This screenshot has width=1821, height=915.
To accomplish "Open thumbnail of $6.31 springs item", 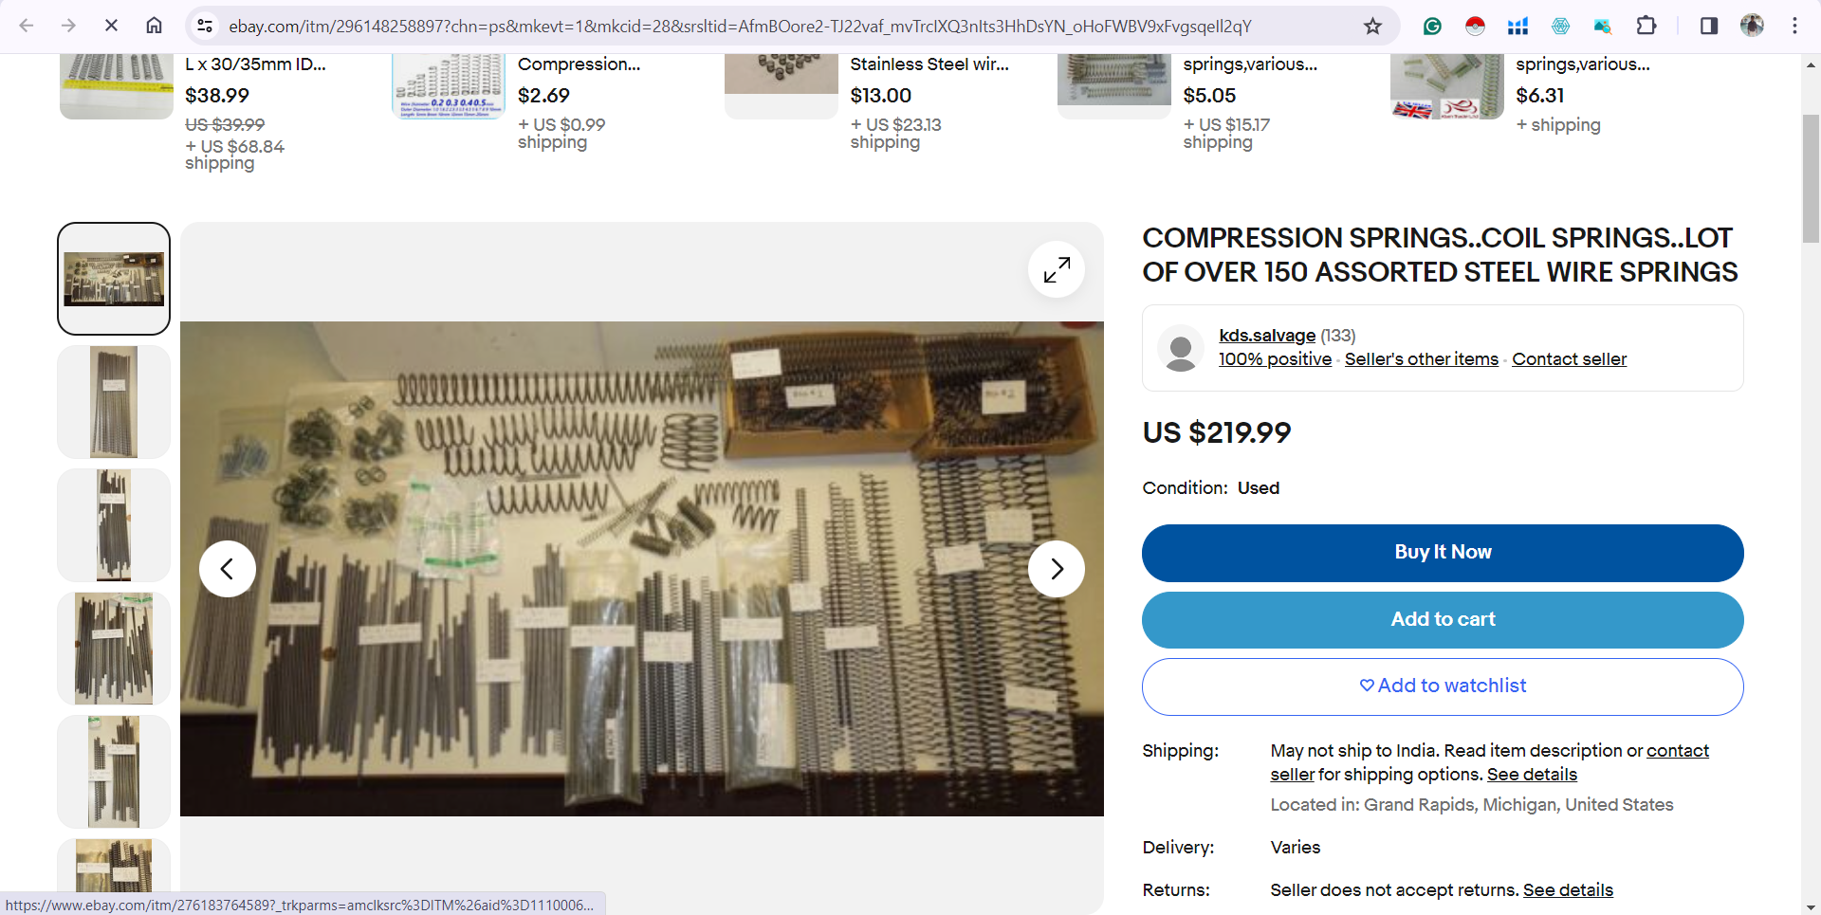I will tap(1447, 86).
